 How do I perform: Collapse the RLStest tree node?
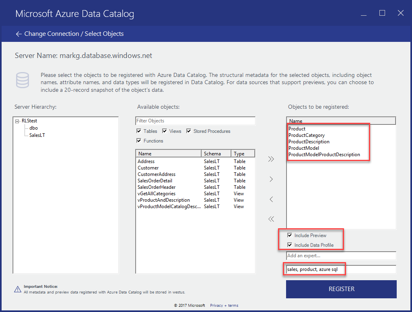17,121
